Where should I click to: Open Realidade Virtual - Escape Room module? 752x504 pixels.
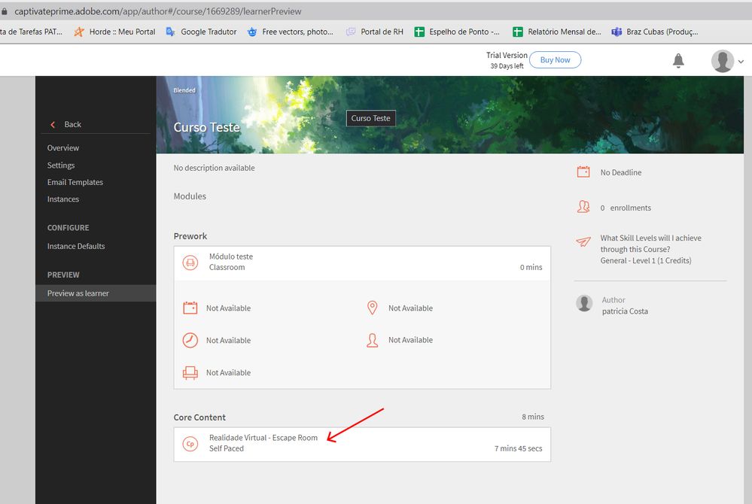pyautogui.click(x=263, y=438)
